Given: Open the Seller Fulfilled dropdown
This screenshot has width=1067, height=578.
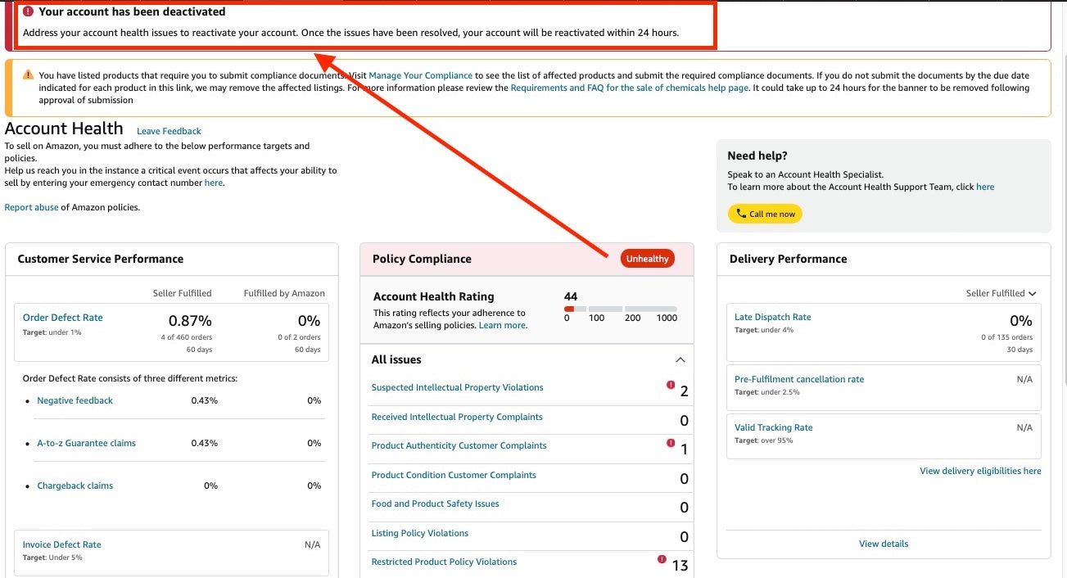Looking at the screenshot, I should [x=1001, y=293].
